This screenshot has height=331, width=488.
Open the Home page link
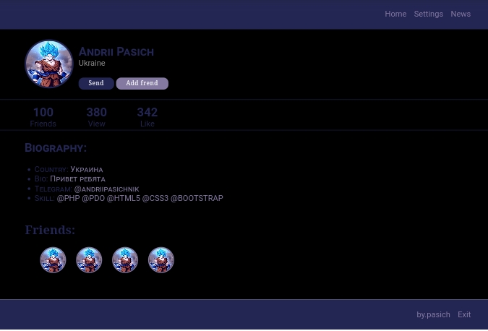pyautogui.click(x=395, y=14)
